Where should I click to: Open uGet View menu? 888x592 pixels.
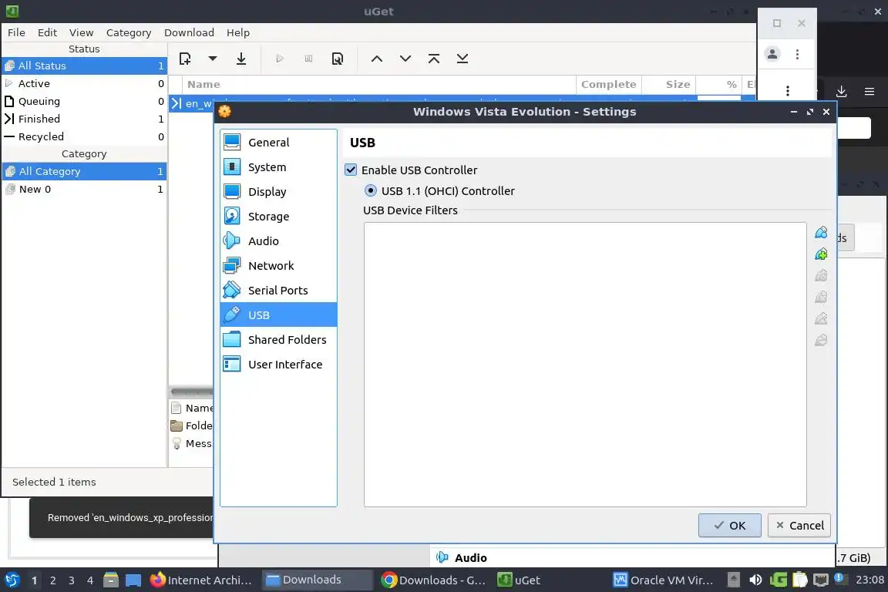pos(82,32)
